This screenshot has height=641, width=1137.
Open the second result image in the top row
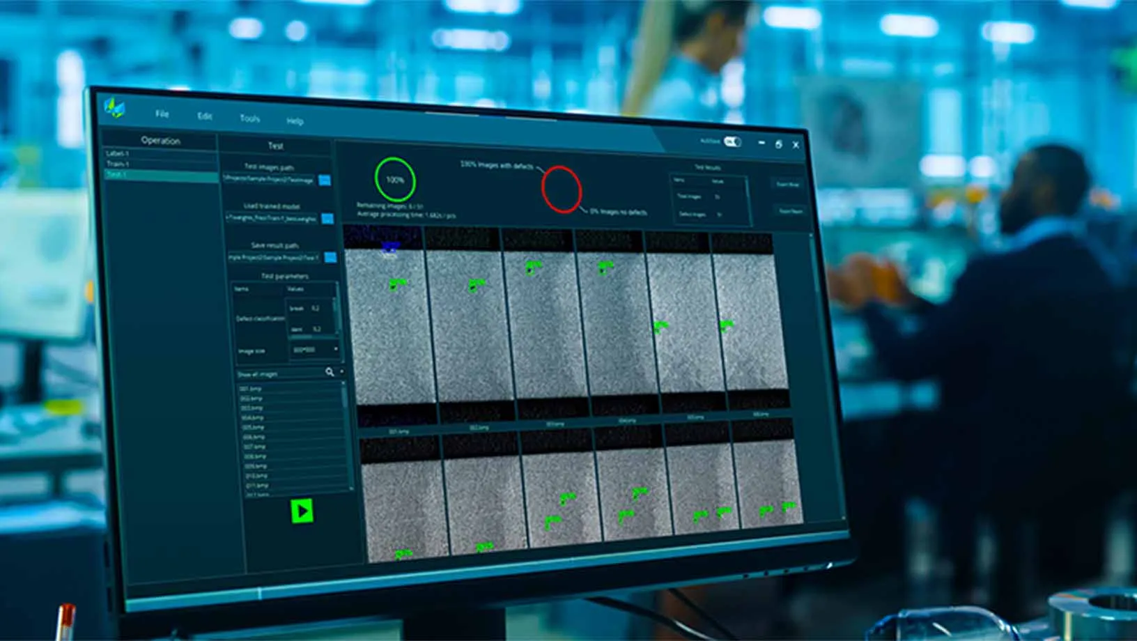(470, 323)
